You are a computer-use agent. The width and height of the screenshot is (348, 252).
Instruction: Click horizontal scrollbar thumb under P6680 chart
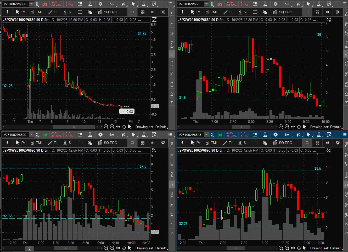pyautogui.click(x=74, y=127)
